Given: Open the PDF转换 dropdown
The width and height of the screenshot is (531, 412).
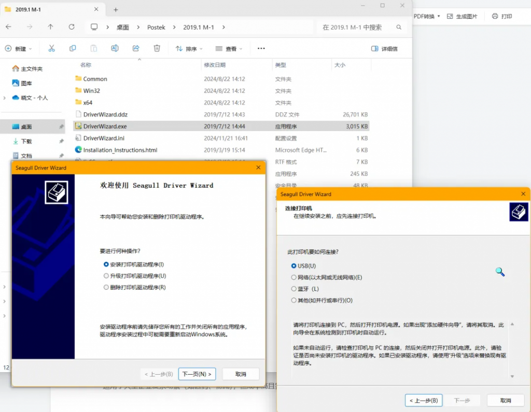Looking at the screenshot, I should tap(427, 16).
